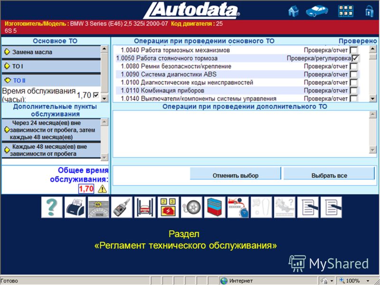The height and width of the screenshot is (285, 380).
Task: Open the service indicator dashboard icon
Action: [x=98, y=208]
